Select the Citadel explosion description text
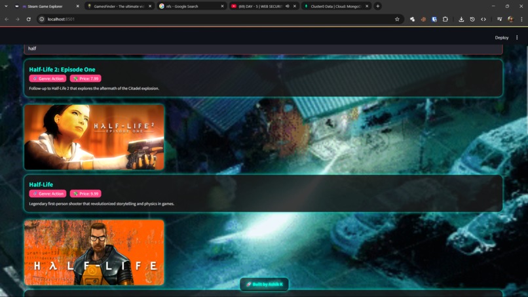Viewport: 528px width, 297px height. pyautogui.click(x=94, y=89)
